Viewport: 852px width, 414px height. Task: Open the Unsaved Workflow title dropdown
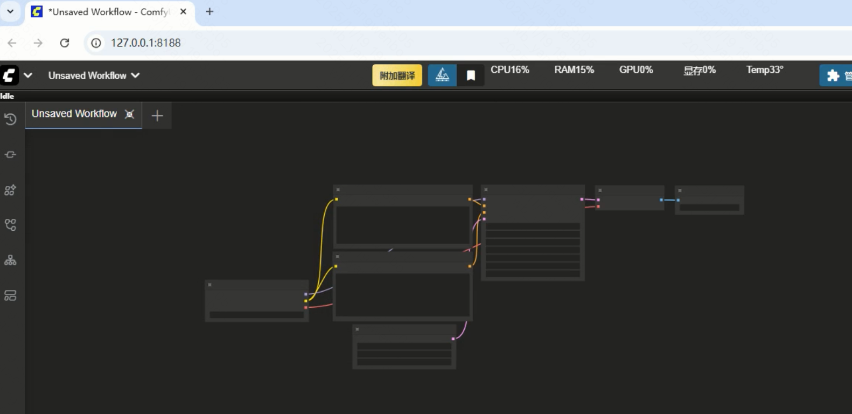point(94,75)
